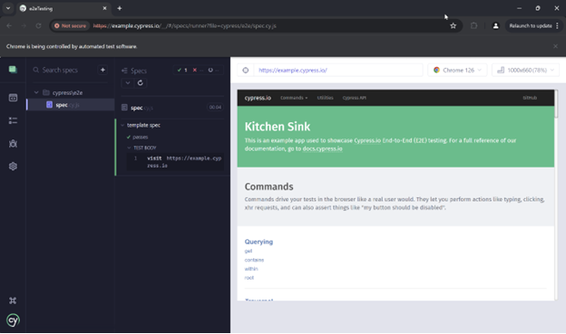
Task: Open the tab search dropdown arrow
Action: tap(8, 8)
